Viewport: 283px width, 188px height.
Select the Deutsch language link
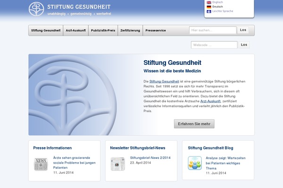coord(217,7)
